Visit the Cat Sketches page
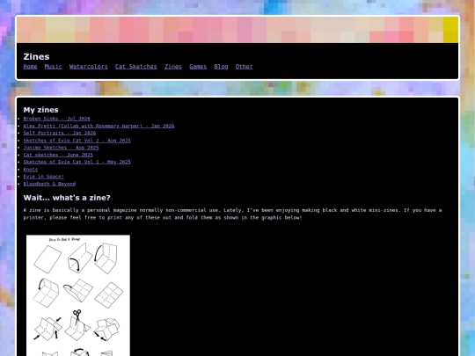This screenshot has height=356, width=475. (x=136, y=67)
